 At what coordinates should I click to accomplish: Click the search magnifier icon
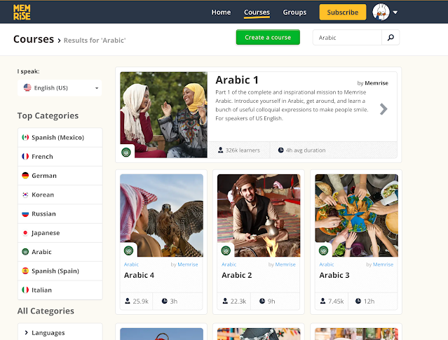(x=391, y=37)
